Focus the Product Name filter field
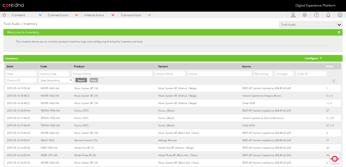 point(112,74)
